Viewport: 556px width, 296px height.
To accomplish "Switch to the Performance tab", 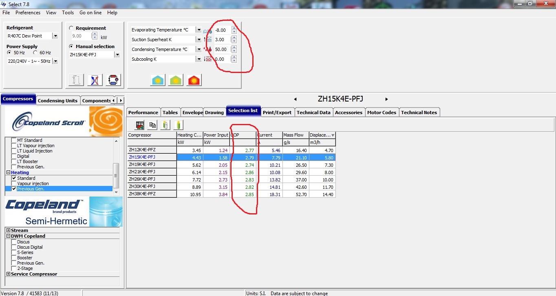I will coord(143,113).
